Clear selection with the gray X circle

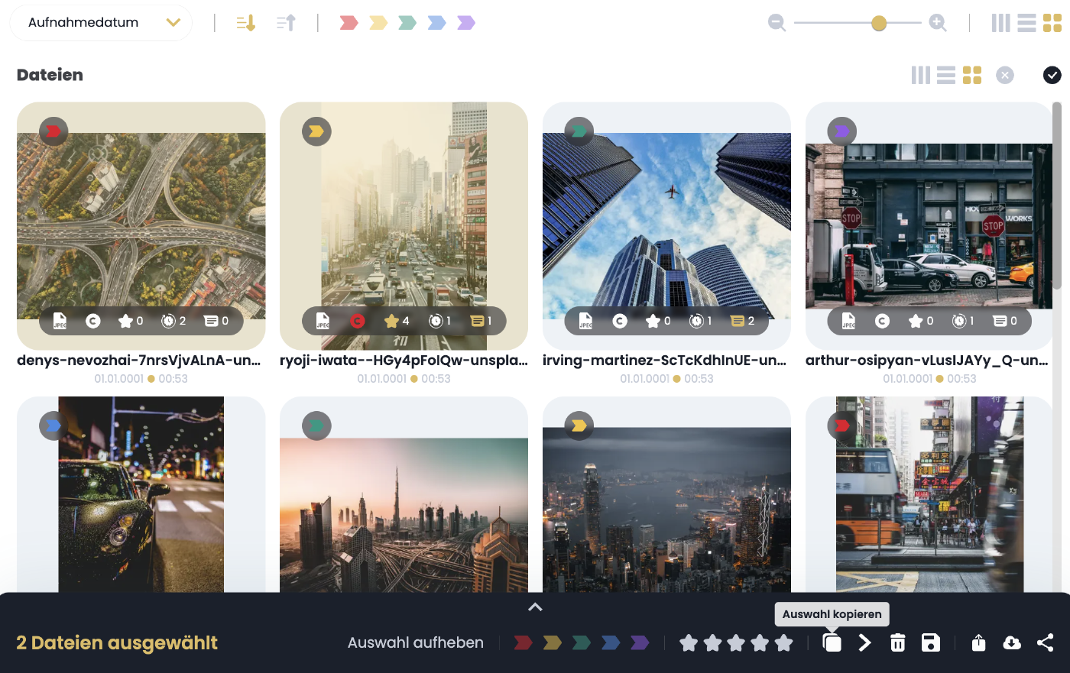pos(1005,75)
